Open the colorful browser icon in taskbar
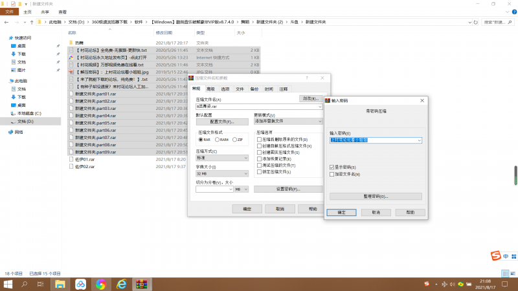 tap(100, 284)
